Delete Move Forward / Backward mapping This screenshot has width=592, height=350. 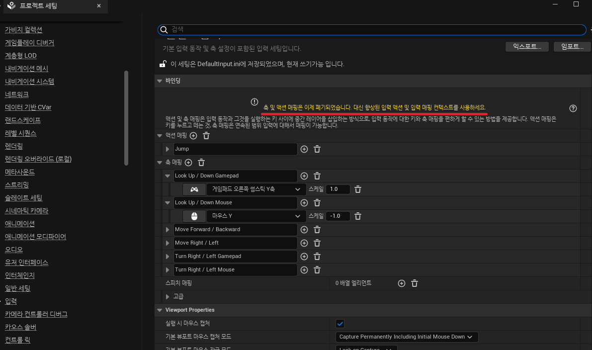click(x=317, y=230)
